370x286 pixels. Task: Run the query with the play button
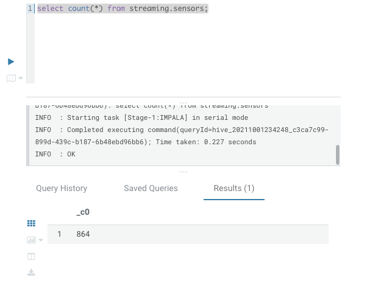11,61
